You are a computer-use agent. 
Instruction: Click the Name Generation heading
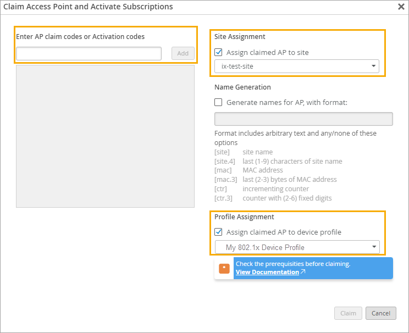242,87
